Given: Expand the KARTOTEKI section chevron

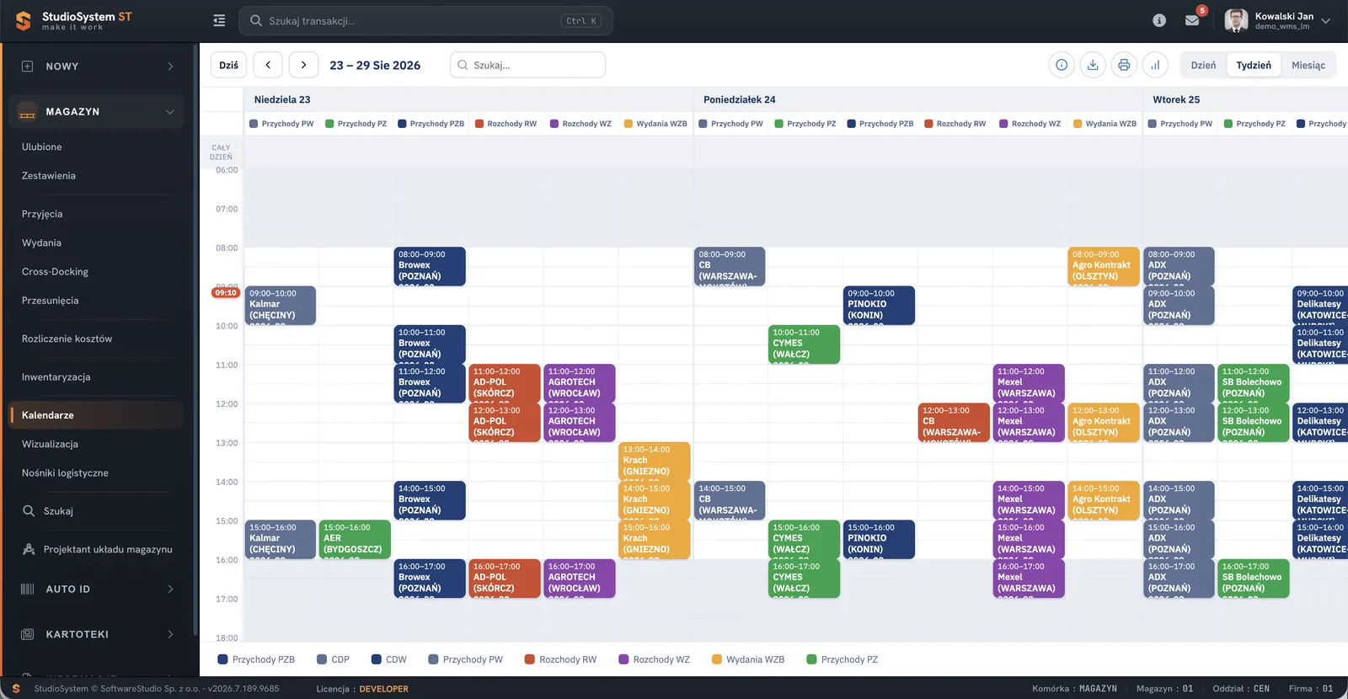Looking at the screenshot, I should click(170, 634).
